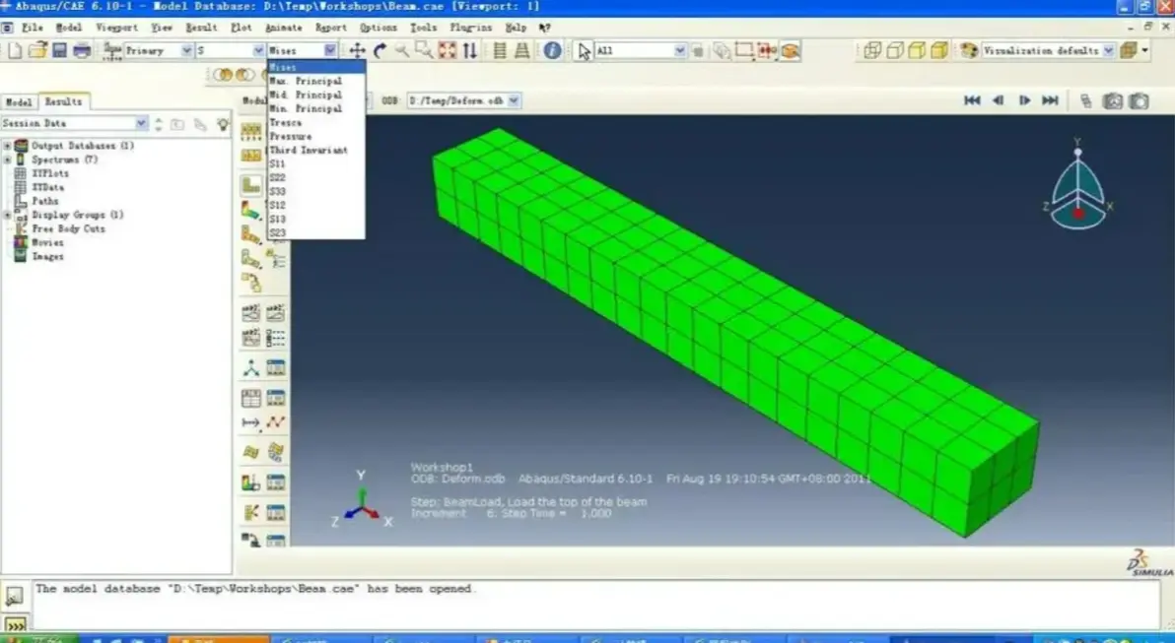Select Mid. Principal from the list
The width and height of the screenshot is (1175, 643).
316,96
